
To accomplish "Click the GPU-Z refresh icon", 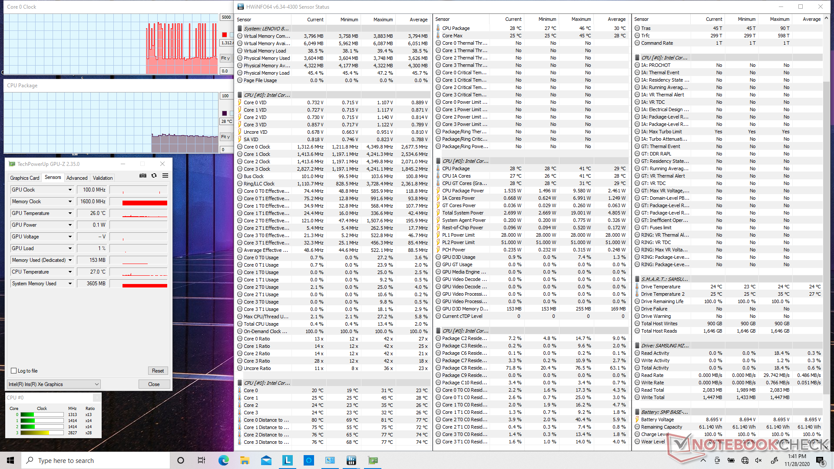I will point(154,176).
